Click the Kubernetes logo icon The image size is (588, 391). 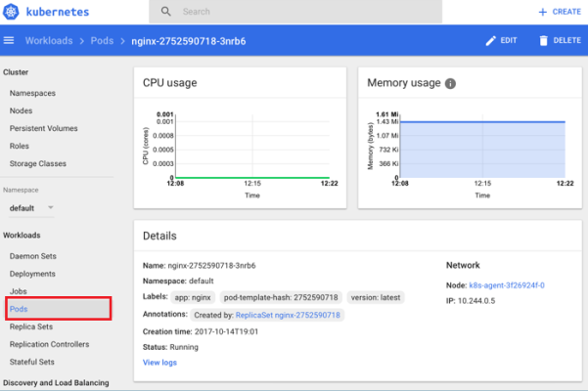pos(13,11)
